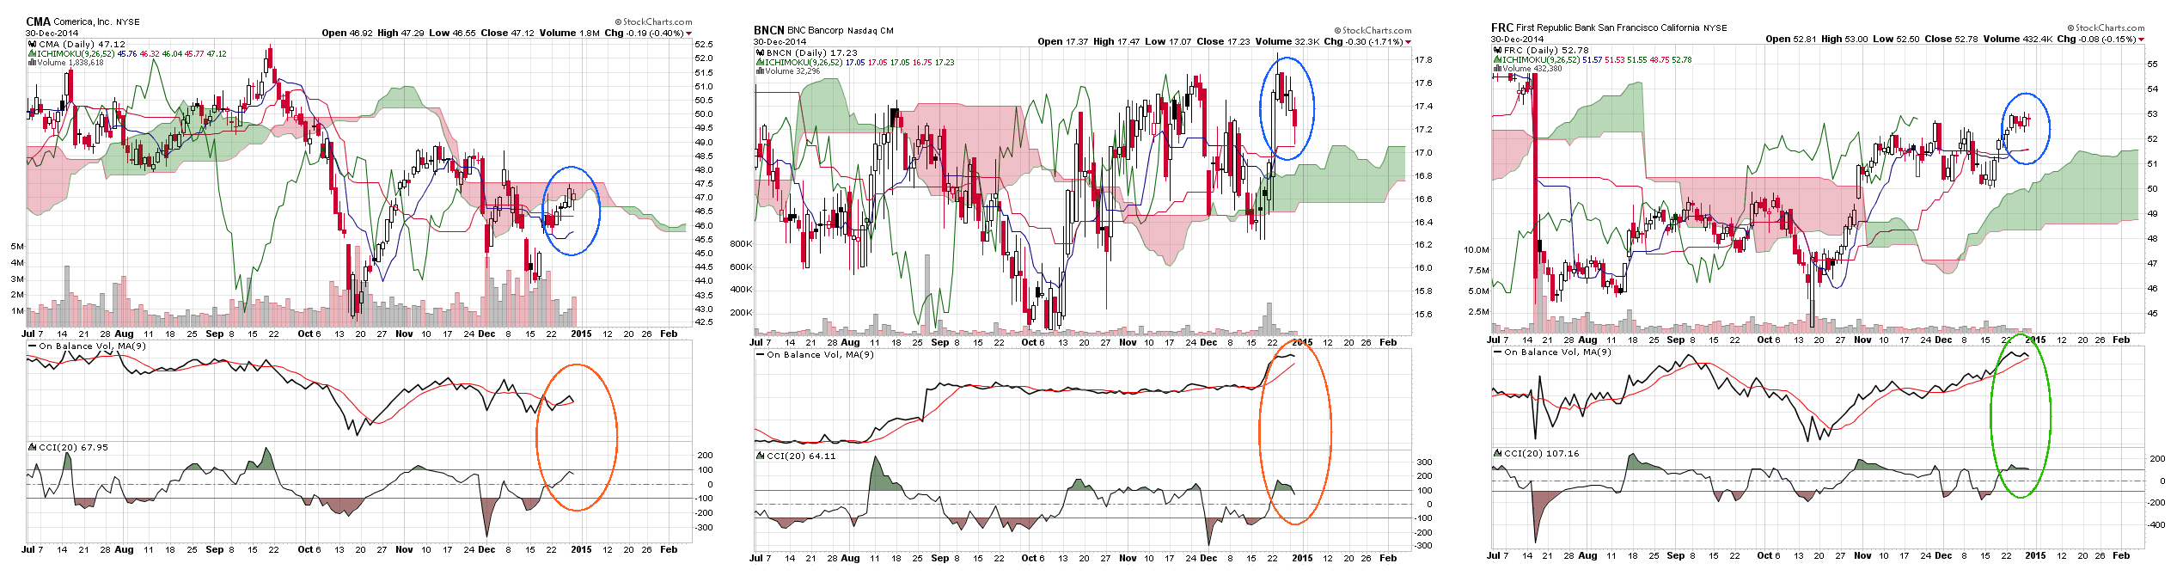Click 'Volume 32,296' legend text
The width and height of the screenshot is (2183, 588).
click(792, 71)
